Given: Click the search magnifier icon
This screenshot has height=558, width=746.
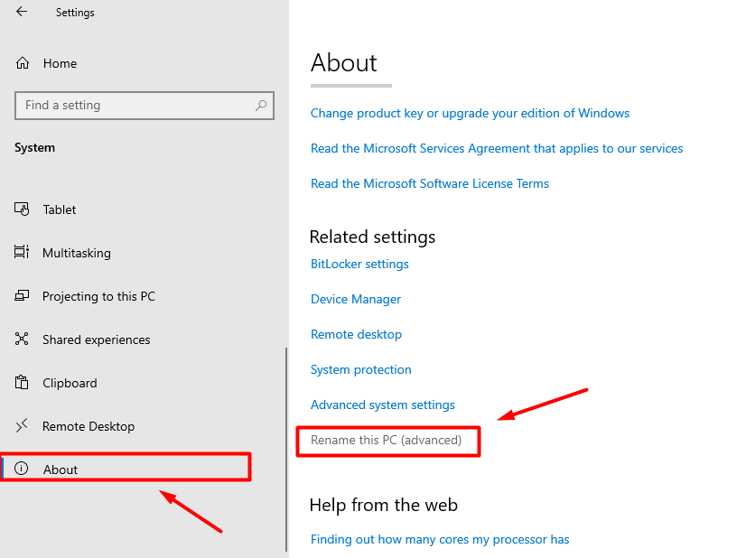Looking at the screenshot, I should tap(261, 105).
